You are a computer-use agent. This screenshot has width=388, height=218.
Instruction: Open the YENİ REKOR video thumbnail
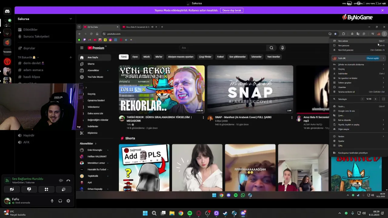coord(162,89)
